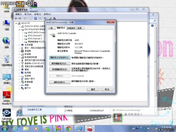Click 回復驅動程式(R) button

(60, 70)
